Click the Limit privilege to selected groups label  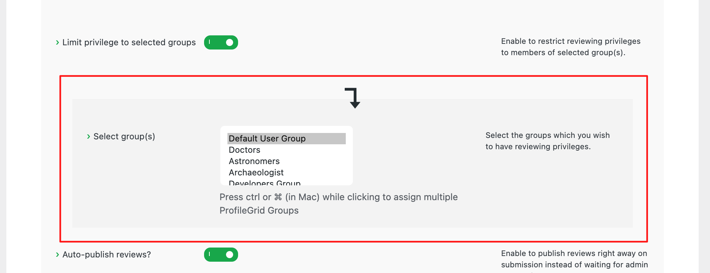click(129, 42)
